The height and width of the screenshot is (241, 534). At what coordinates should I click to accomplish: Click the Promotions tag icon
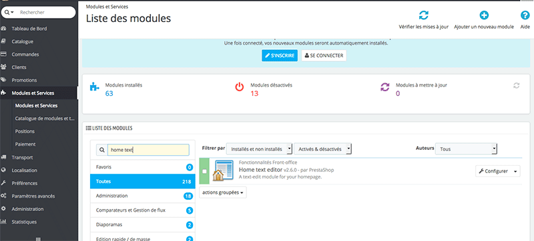4,80
